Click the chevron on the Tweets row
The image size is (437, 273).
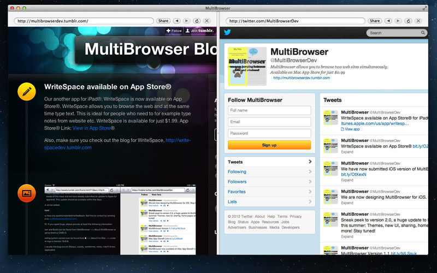(310, 162)
